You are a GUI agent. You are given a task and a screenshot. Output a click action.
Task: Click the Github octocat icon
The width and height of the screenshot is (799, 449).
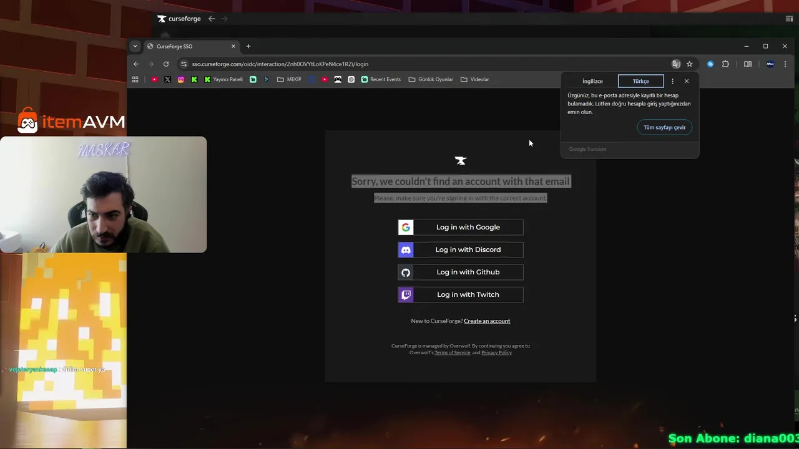[x=406, y=273]
